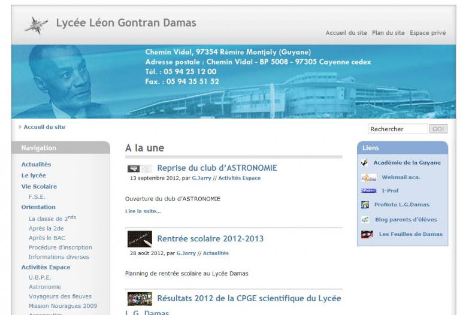Select Voyageurs des fleuves item
Screen dimensions: 466x315
(x=60, y=296)
